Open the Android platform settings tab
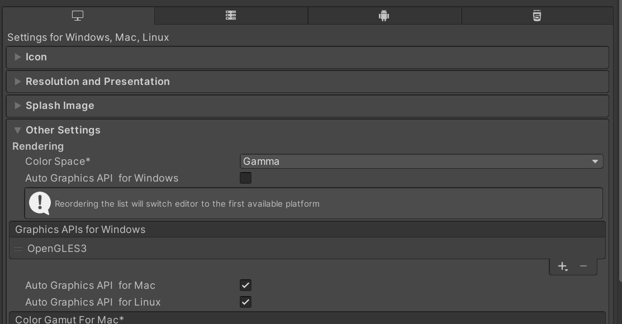 [x=384, y=16]
